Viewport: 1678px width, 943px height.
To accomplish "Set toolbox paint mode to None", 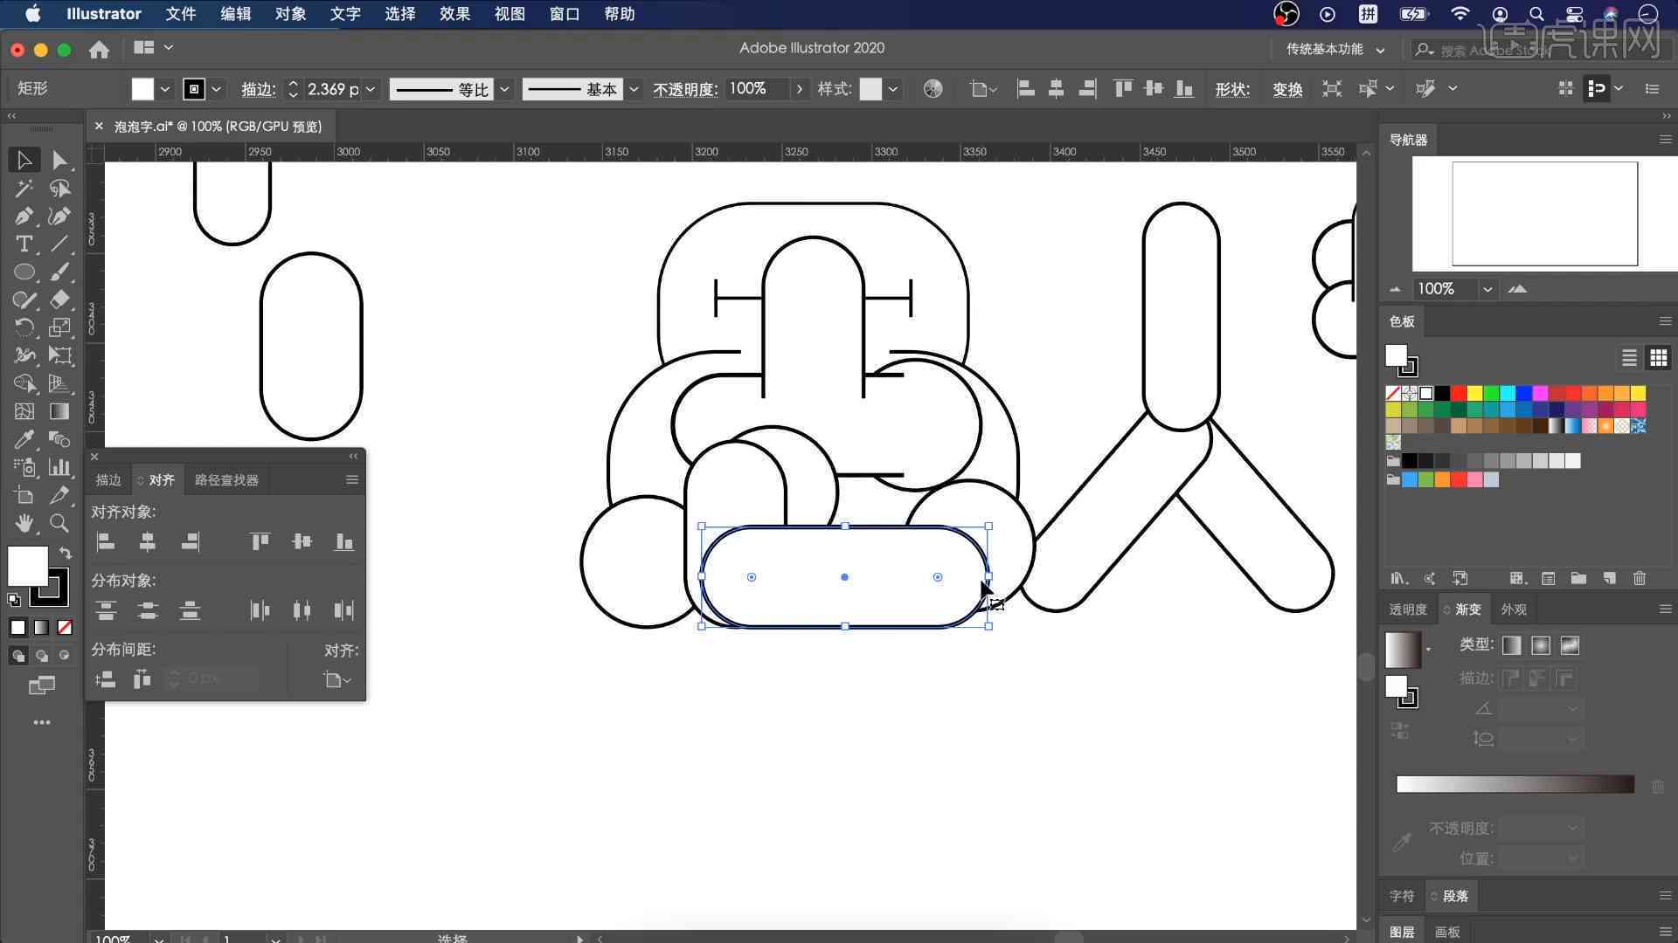I will [x=65, y=627].
